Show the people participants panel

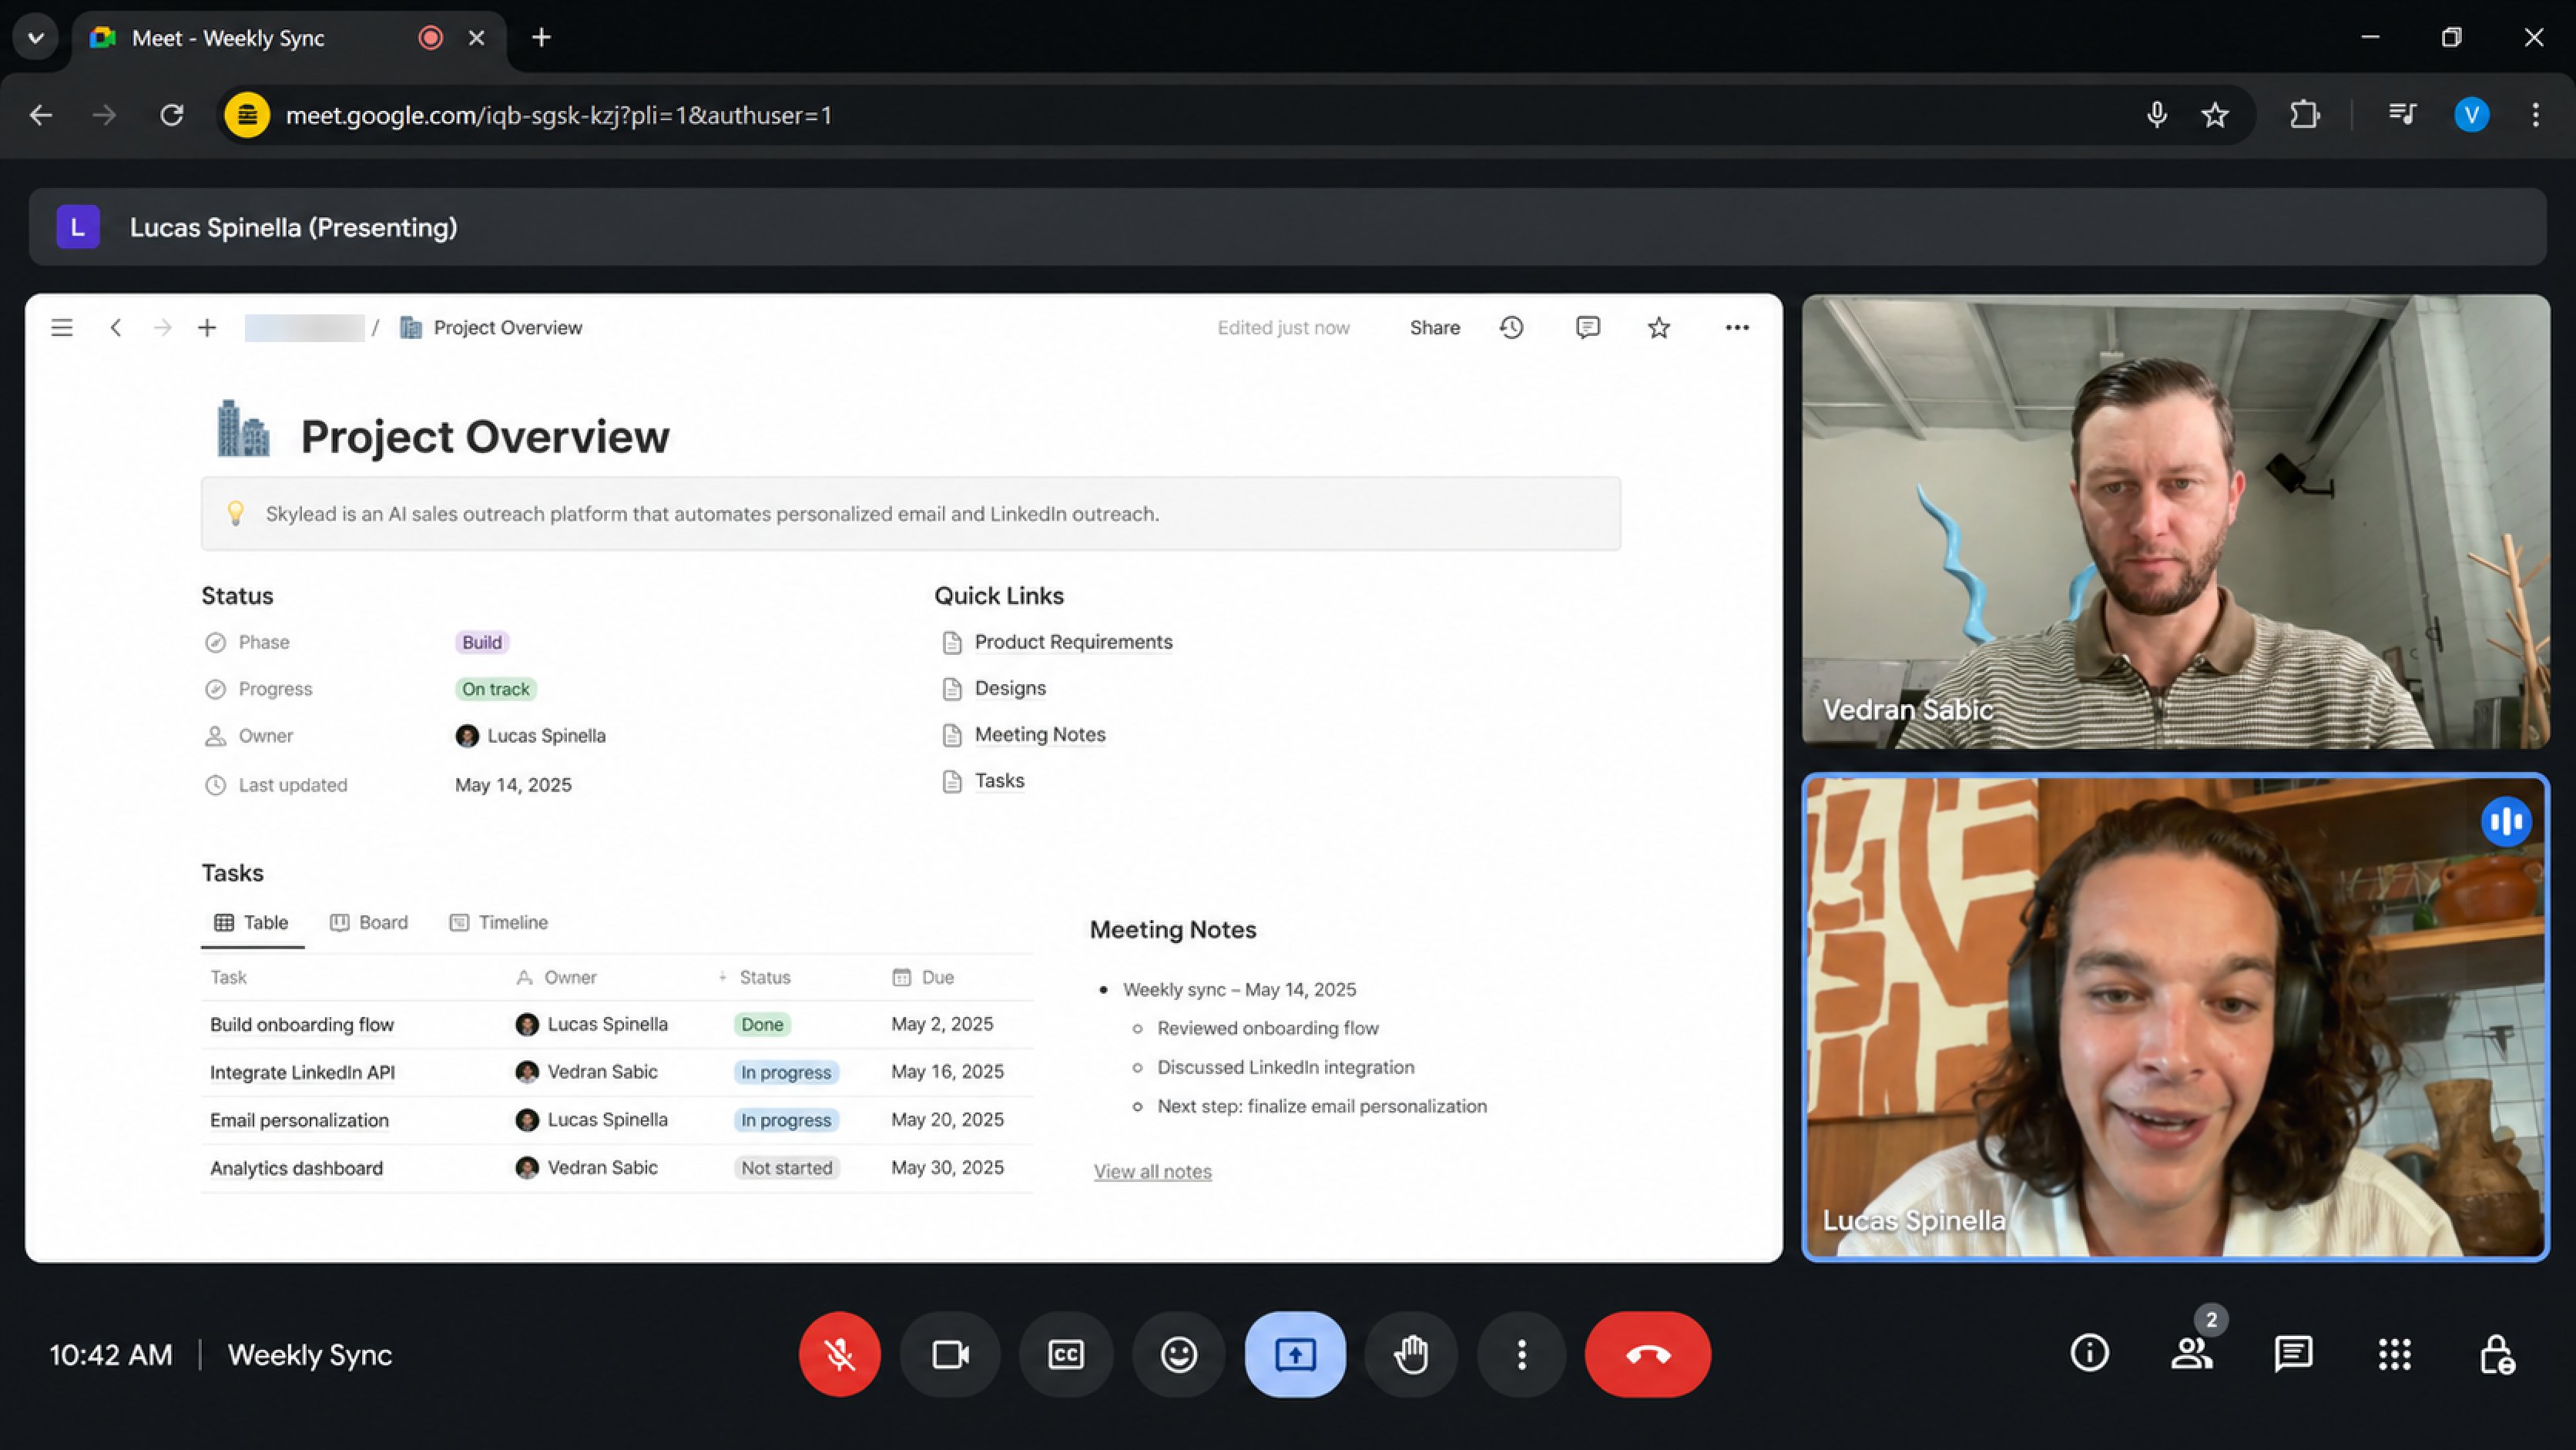2191,1353
